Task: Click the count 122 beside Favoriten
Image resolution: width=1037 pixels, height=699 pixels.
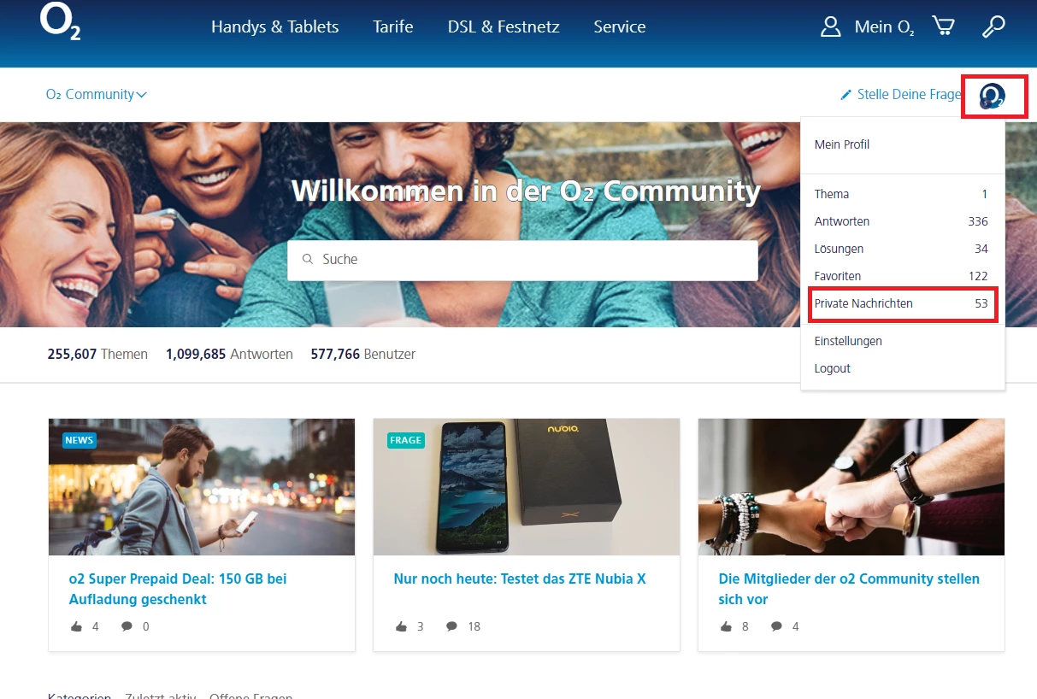Action: pos(978,276)
